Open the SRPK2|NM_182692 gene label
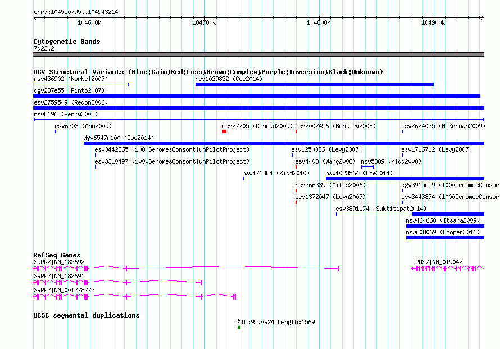This screenshot has width=500, height=349. tap(59, 262)
